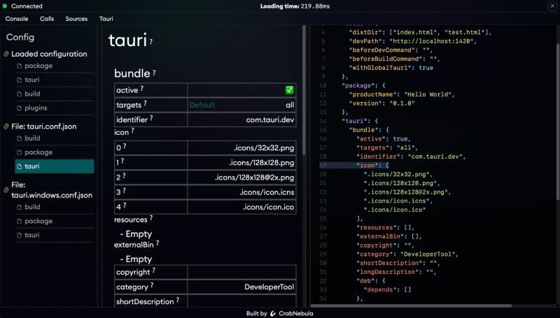Click the .icons/128x128@2x.png value

pos(254,178)
